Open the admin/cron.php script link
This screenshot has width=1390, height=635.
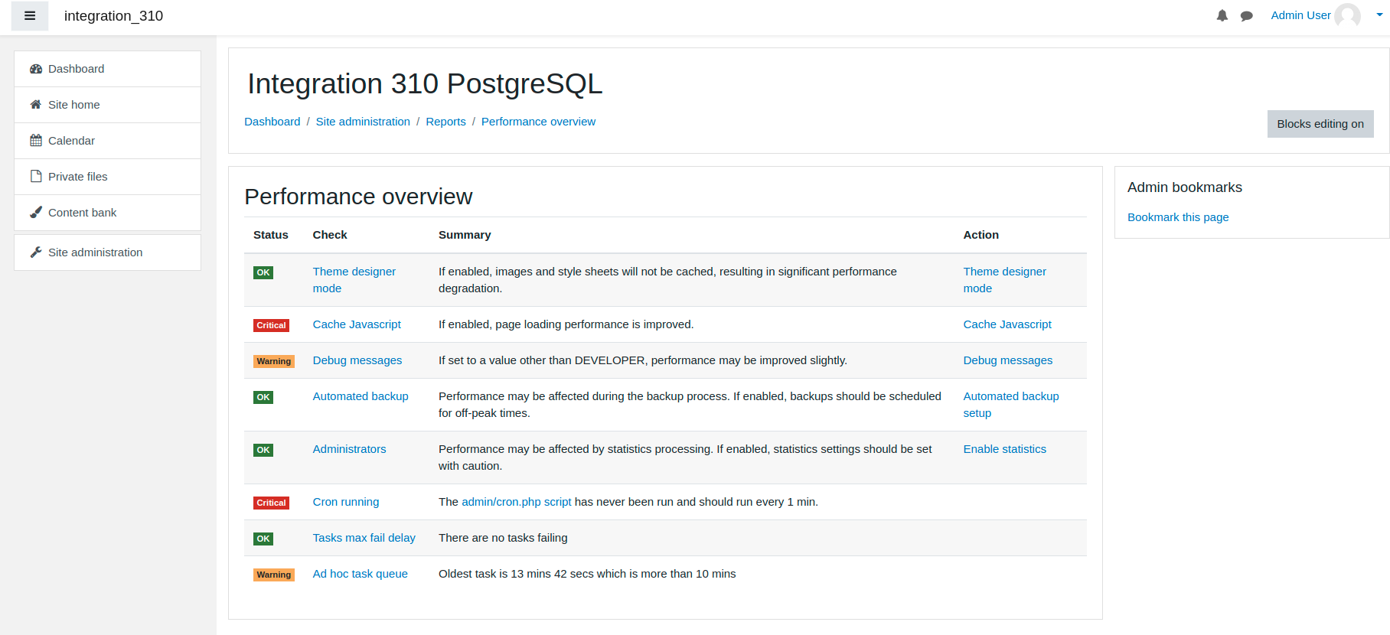click(x=517, y=502)
